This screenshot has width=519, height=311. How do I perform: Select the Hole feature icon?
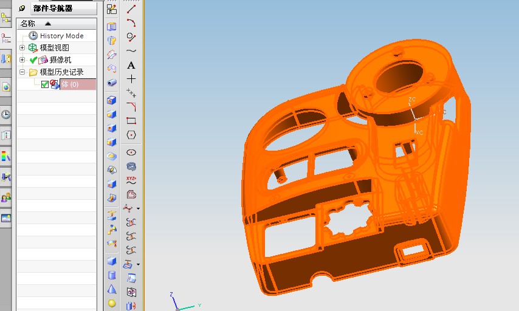(112, 100)
